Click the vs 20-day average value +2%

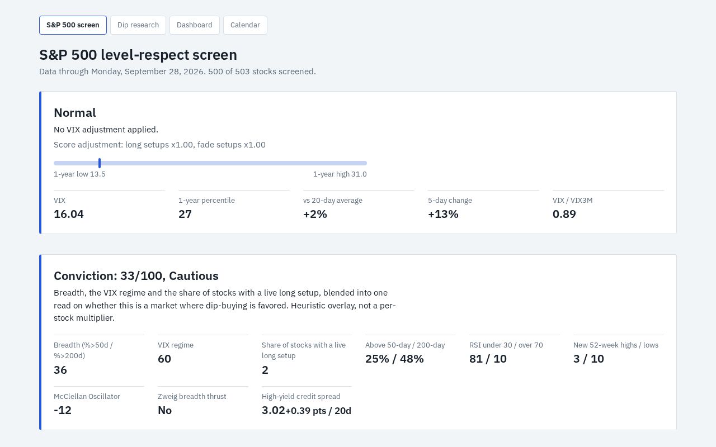[x=315, y=214]
